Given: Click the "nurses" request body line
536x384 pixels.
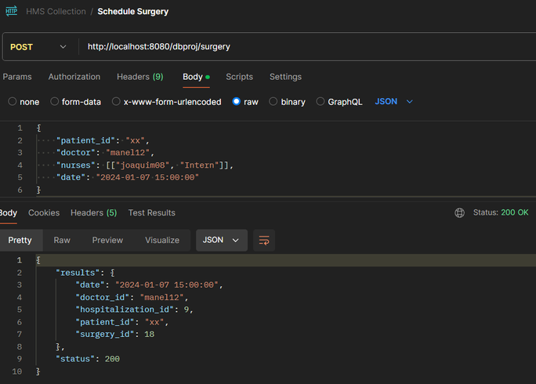Looking at the screenshot, I should tap(145, 165).
